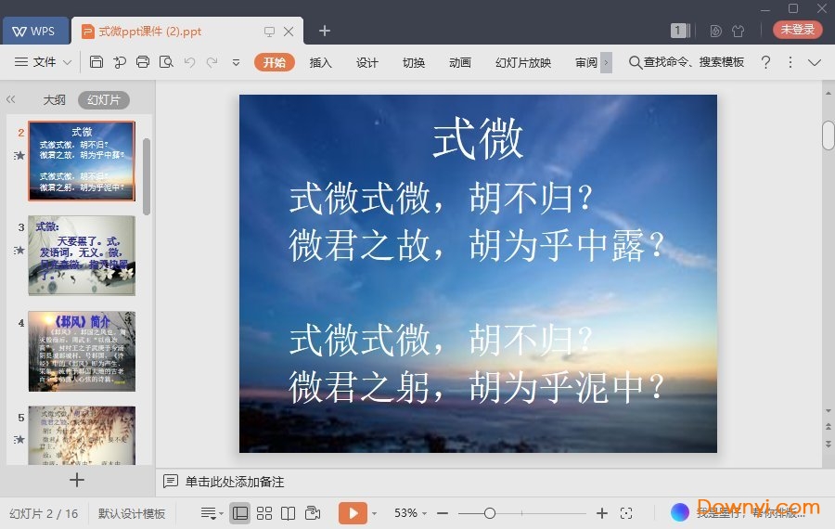Select the 幻灯片放映 tab
This screenshot has width=835, height=529.
point(523,62)
